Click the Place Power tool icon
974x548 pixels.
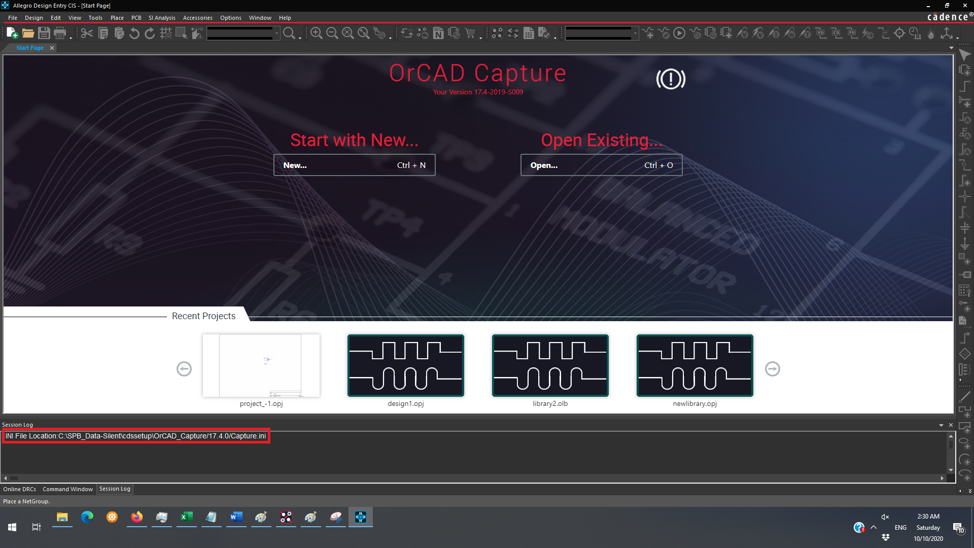pyautogui.click(x=965, y=228)
